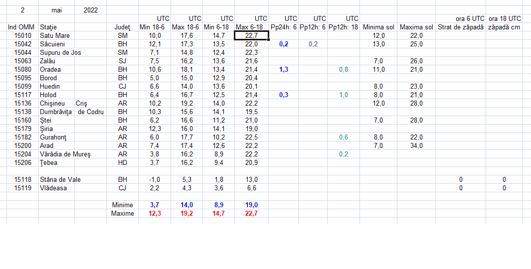Select Gurahonţ precipitation value 0,6
This screenshot has height=269, width=531.
click(x=344, y=137)
